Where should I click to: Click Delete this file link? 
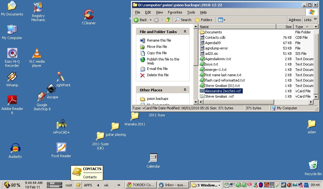158,75
